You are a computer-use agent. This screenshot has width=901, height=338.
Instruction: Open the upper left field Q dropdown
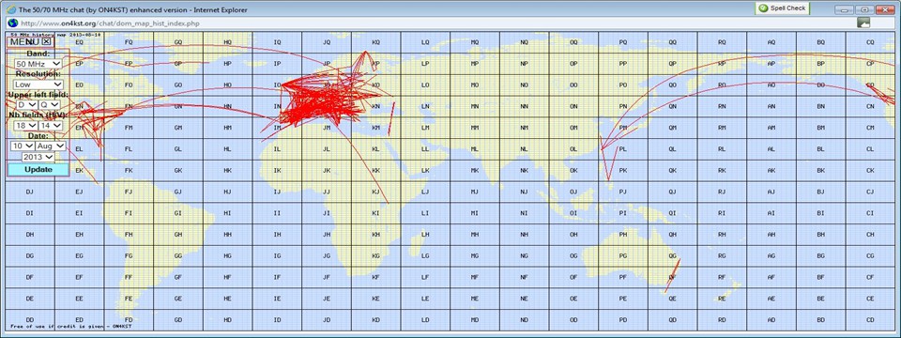coord(50,104)
